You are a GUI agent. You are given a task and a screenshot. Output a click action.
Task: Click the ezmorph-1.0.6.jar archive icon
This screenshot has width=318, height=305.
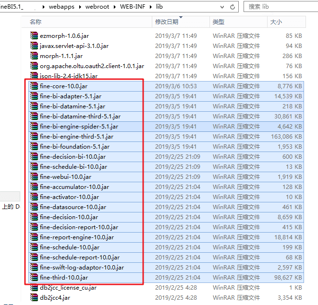click(34, 35)
